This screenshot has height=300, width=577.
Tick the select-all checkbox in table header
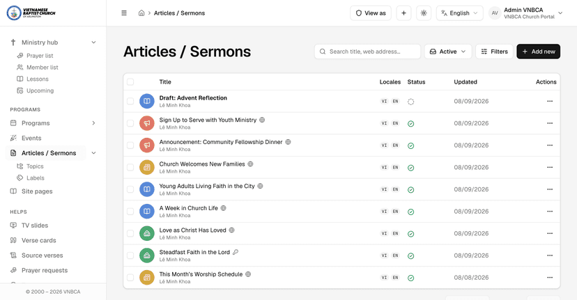(130, 82)
